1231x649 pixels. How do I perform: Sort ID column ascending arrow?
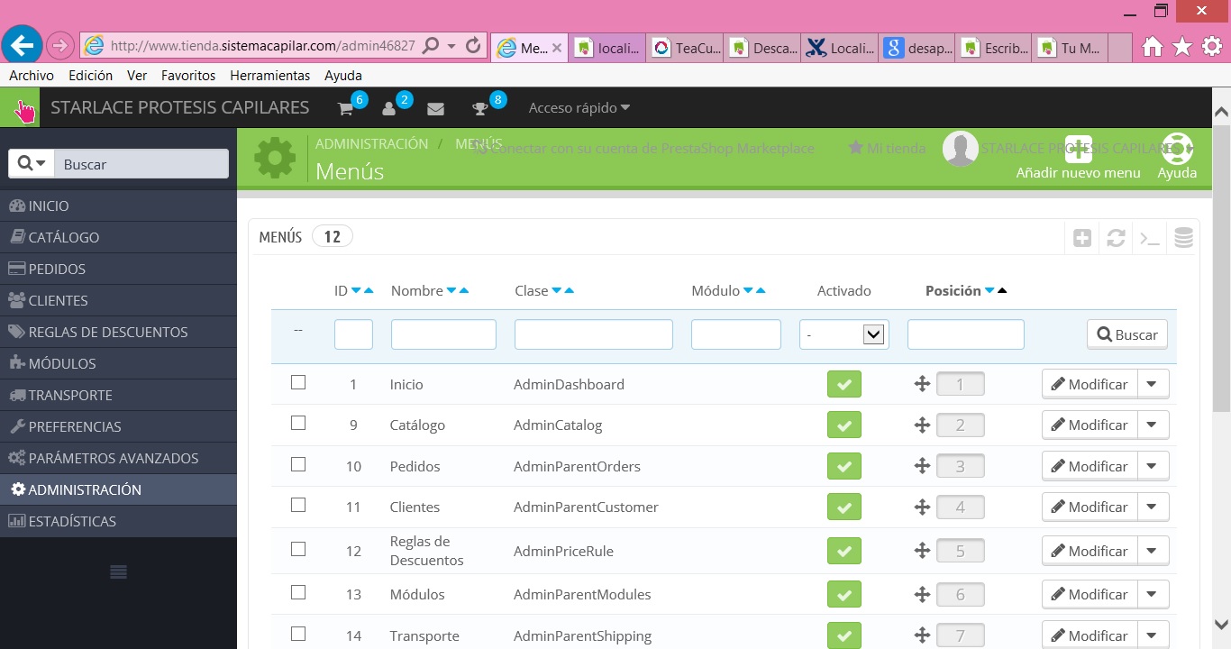[x=369, y=290]
